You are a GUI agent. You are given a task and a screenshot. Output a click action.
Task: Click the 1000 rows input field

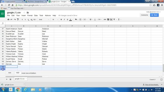pos(18,73)
